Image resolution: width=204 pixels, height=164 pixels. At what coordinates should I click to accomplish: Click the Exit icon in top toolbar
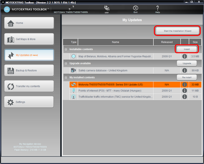pos(135,8)
